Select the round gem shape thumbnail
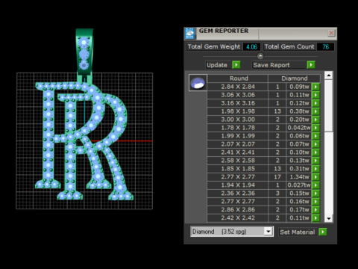The width and height of the screenshot is (358, 269). (x=198, y=83)
